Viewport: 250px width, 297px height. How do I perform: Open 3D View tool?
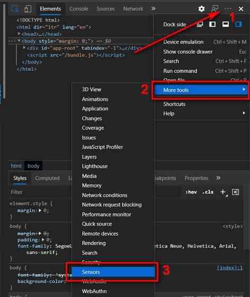click(x=113, y=90)
